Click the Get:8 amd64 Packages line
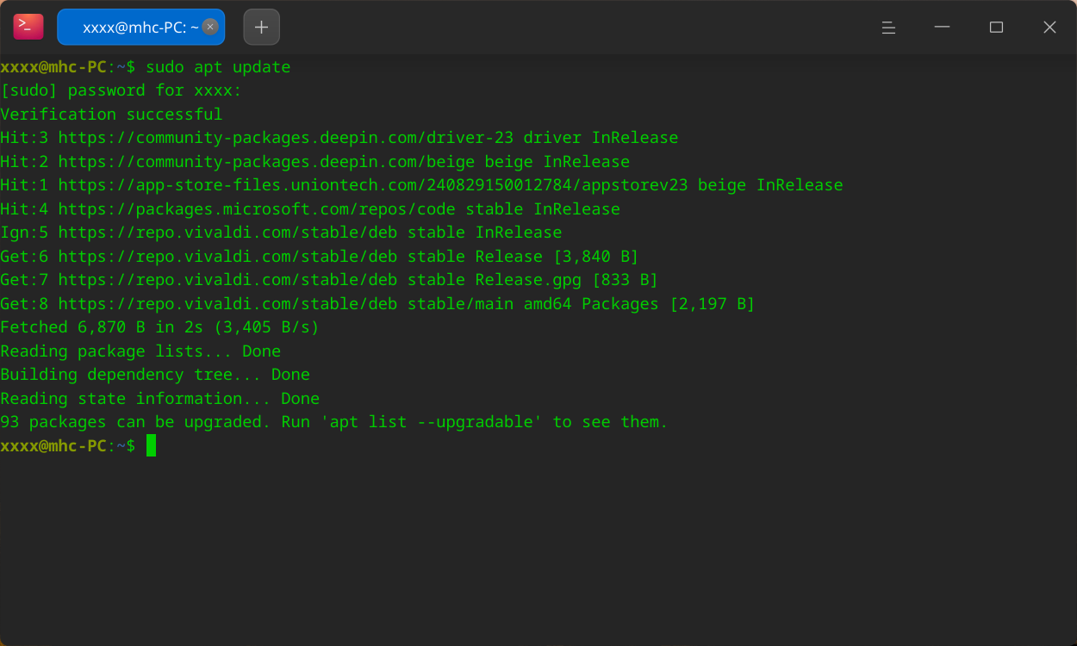This screenshot has height=646, width=1077. pos(378,304)
